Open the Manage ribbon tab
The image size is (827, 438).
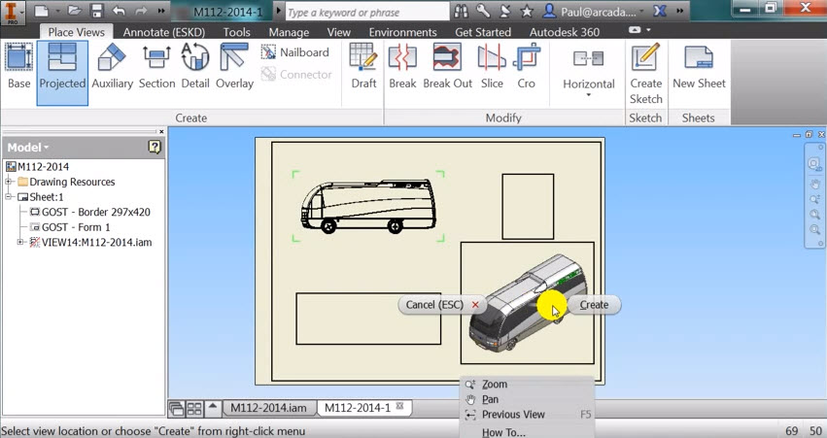289,32
